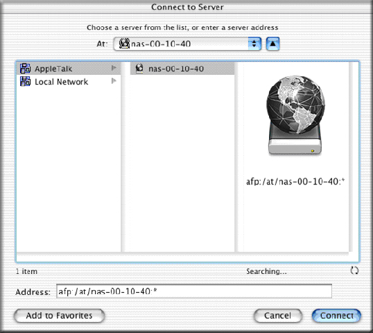The width and height of the screenshot is (373, 333).
Task: Click the large globe server preview icon
Action: pyautogui.click(x=295, y=115)
